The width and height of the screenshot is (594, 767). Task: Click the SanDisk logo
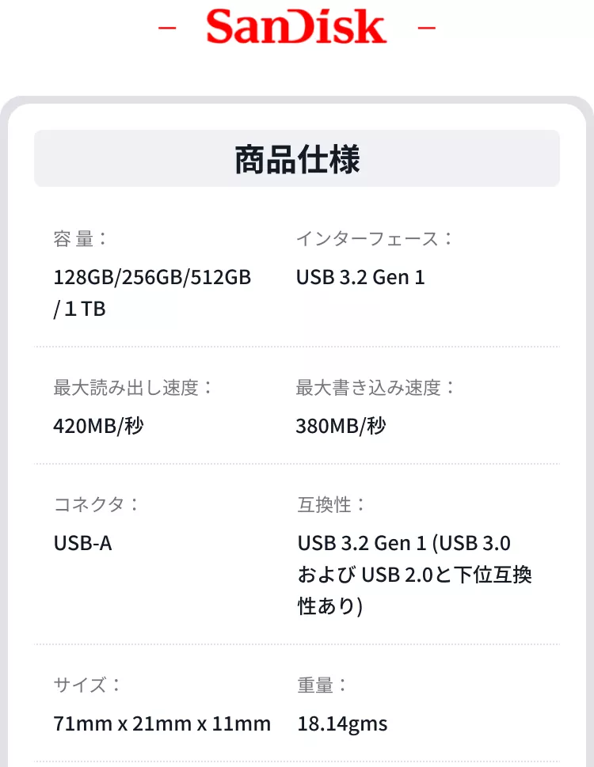point(296,28)
